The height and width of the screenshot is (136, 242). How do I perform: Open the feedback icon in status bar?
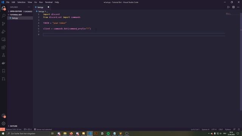(234, 129)
